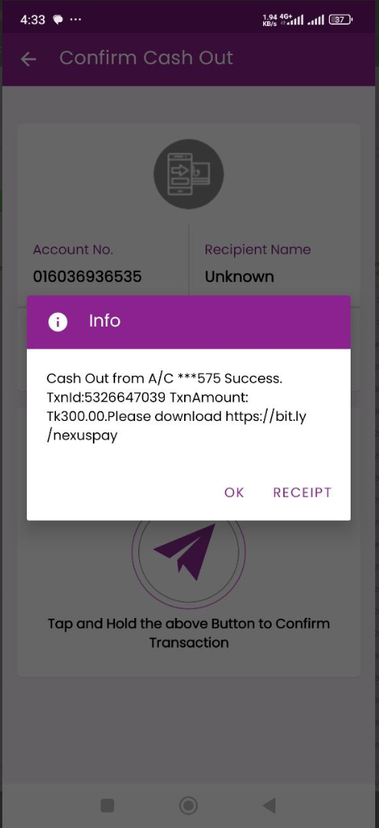Tap Android triangle back button

(269, 805)
